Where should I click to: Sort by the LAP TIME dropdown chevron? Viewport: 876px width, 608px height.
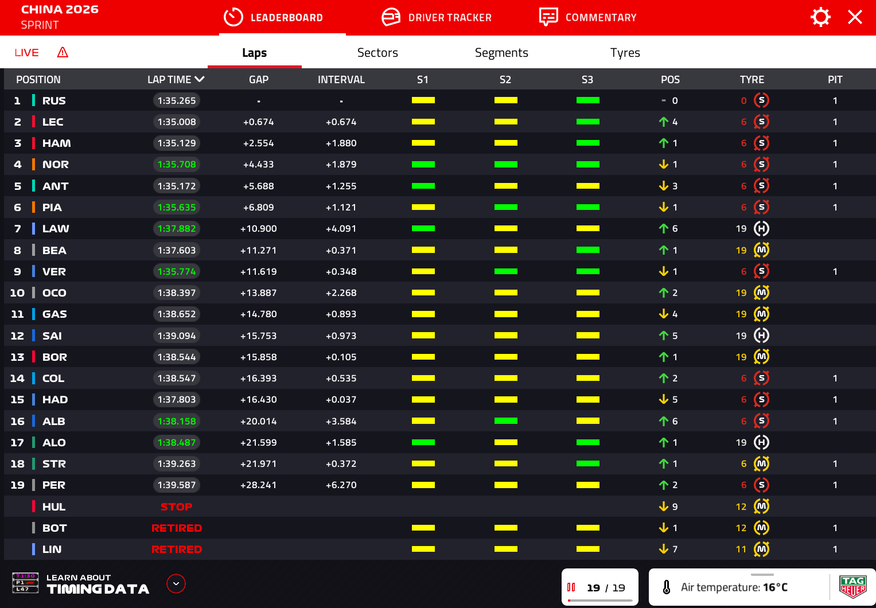pos(200,79)
